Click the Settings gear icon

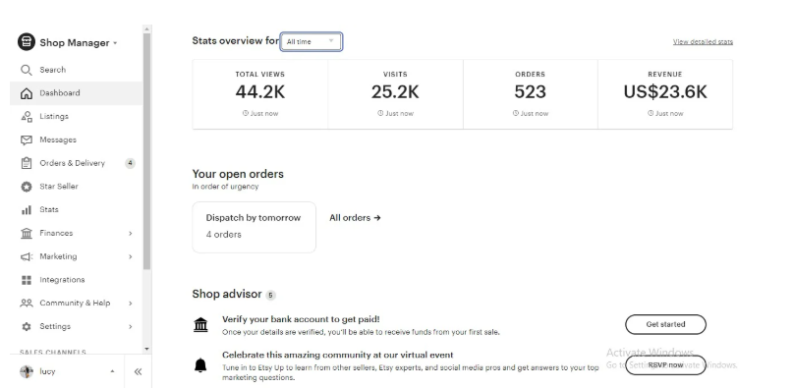point(27,327)
